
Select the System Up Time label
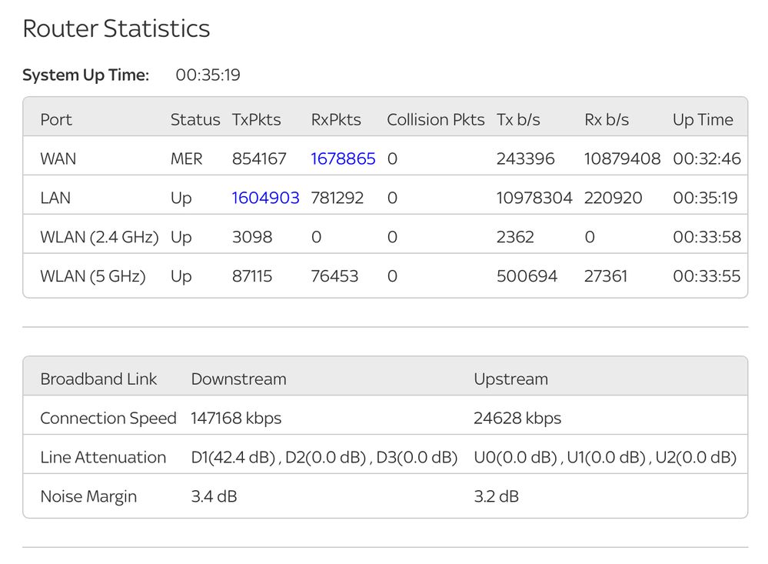[85, 75]
